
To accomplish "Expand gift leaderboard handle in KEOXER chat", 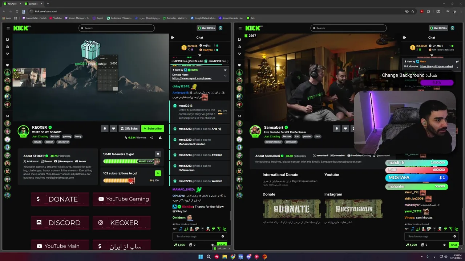I will pyautogui.click(x=199, y=55).
